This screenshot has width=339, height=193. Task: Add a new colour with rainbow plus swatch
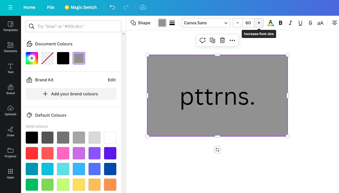[x=32, y=58]
